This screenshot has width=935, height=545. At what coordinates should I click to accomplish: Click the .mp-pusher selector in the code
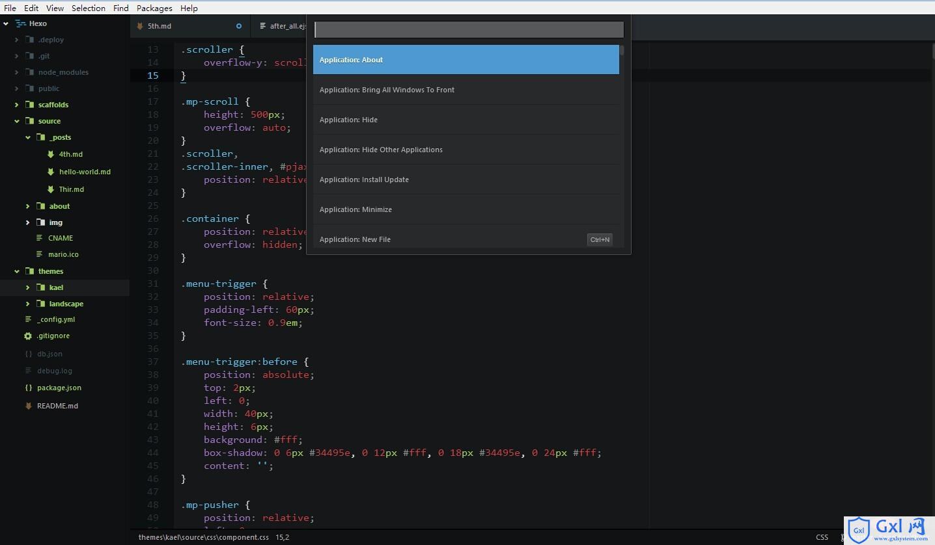coord(210,505)
